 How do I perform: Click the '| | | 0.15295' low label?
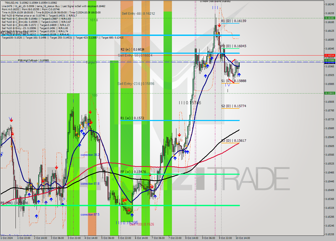[127, 222]
